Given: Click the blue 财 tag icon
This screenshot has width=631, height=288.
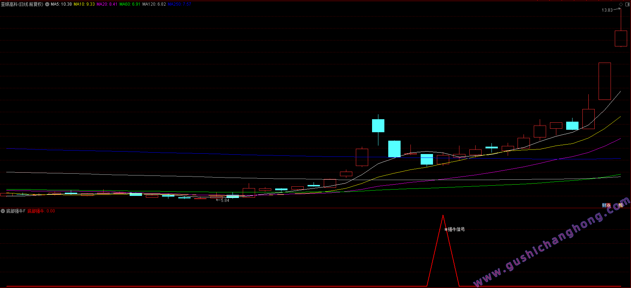Looking at the screenshot, I should 604,205.
